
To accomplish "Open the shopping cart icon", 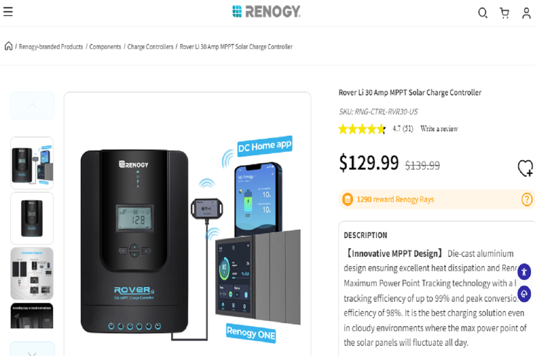I will (505, 13).
